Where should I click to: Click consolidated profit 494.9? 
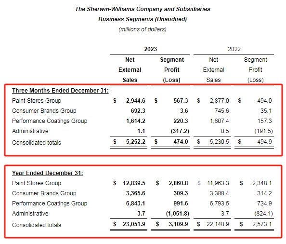pyautogui.click(x=264, y=142)
